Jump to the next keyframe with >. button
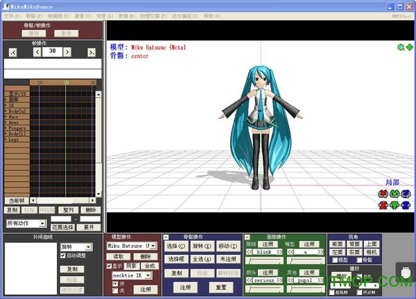Viewport: 416px width, 299px height. 92,52
